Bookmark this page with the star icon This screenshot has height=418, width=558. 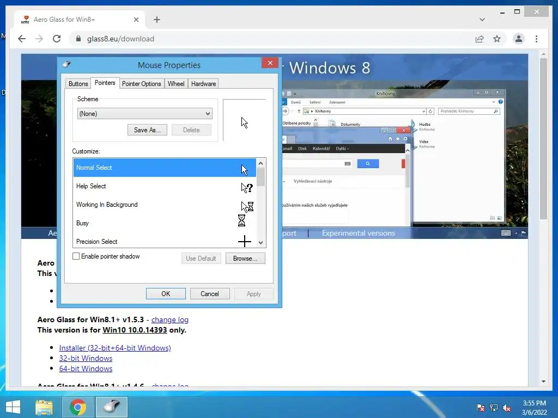(497, 39)
